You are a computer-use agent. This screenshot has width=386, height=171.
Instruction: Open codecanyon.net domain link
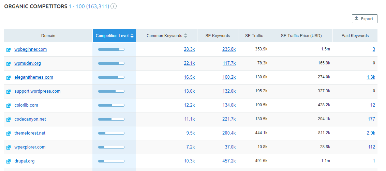30,119
